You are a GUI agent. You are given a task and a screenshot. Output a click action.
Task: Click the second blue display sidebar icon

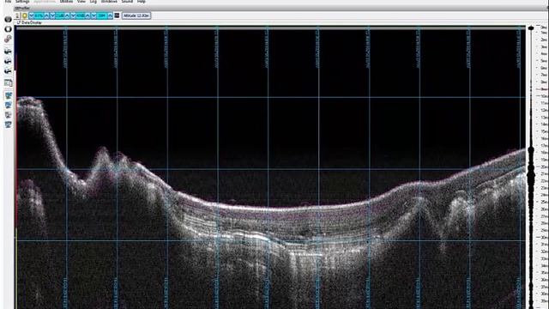[x=8, y=105]
